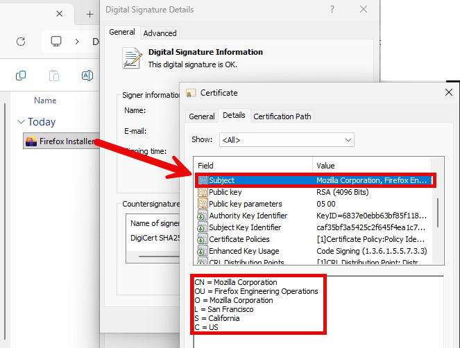This screenshot has width=460, height=348.
Task: Open a new tab with the plus icon
Action: pos(90,14)
